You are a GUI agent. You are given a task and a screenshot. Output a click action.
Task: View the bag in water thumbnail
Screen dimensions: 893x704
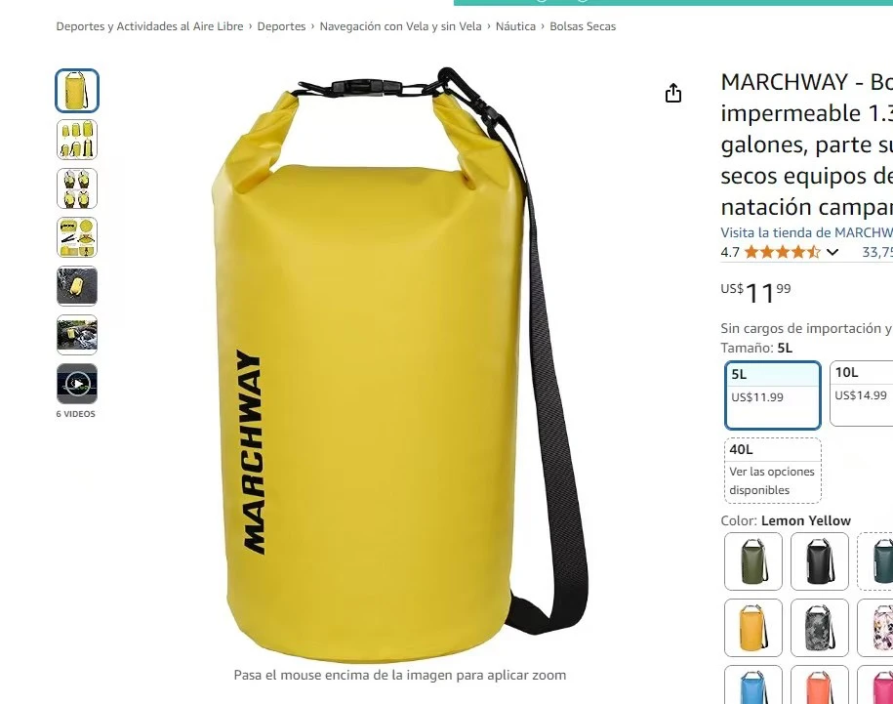tap(77, 286)
